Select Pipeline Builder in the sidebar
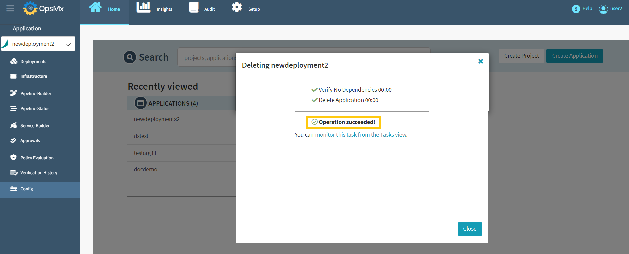 (x=36, y=93)
